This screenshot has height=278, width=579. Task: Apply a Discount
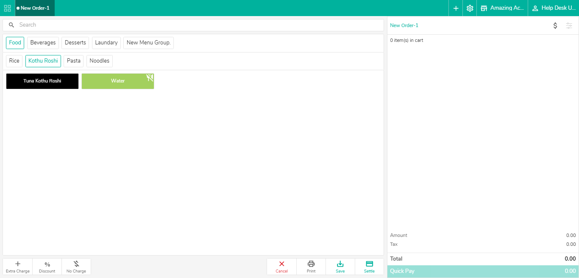pyautogui.click(x=47, y=267)
